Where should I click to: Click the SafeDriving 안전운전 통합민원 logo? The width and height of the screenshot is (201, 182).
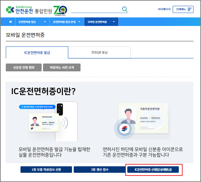pyautogui.click(x=29, y=10)
